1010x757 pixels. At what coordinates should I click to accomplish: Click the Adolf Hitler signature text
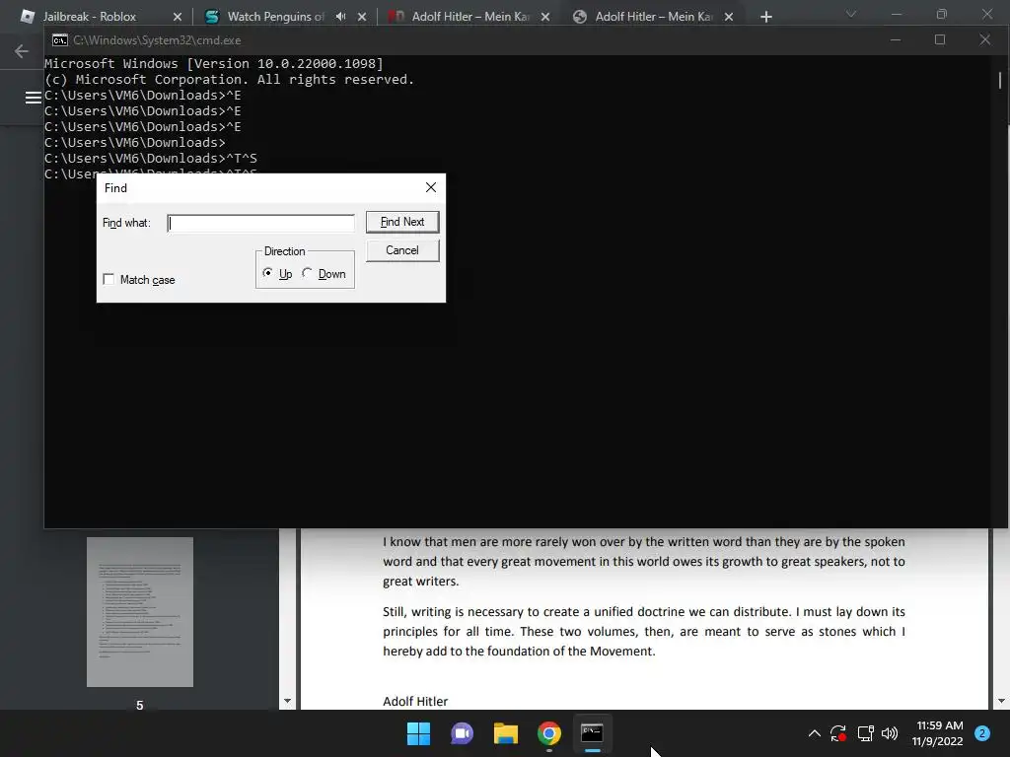(x=415, y=701)
